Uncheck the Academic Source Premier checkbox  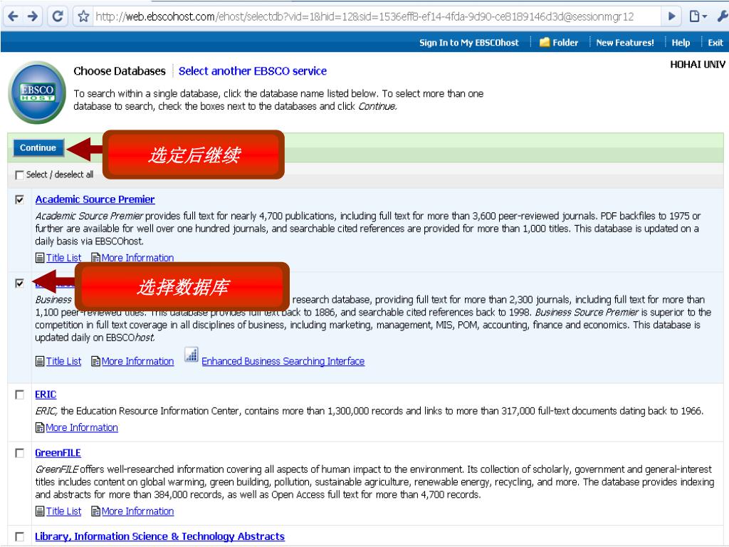pyautogui.click(x=19, y=199)
